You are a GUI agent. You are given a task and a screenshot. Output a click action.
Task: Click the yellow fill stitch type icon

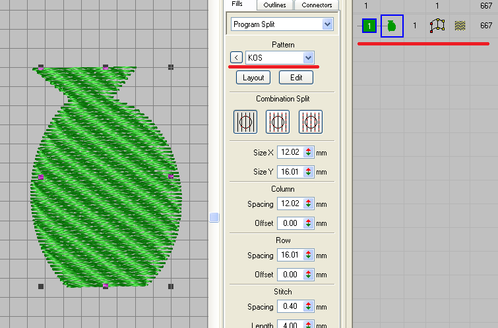tap(460, 26)
